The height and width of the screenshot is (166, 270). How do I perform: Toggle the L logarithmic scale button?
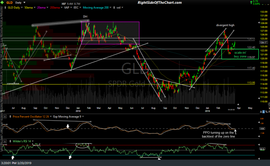[x=264, y=112]
